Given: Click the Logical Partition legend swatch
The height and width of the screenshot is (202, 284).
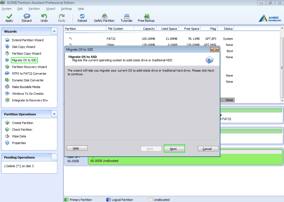Looking at the screenshot, I should [x=108, y=200].
